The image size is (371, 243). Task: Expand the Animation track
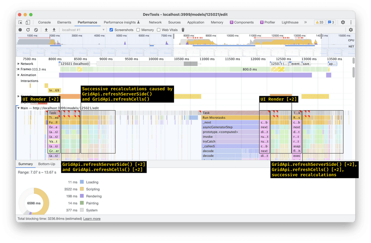19,75
